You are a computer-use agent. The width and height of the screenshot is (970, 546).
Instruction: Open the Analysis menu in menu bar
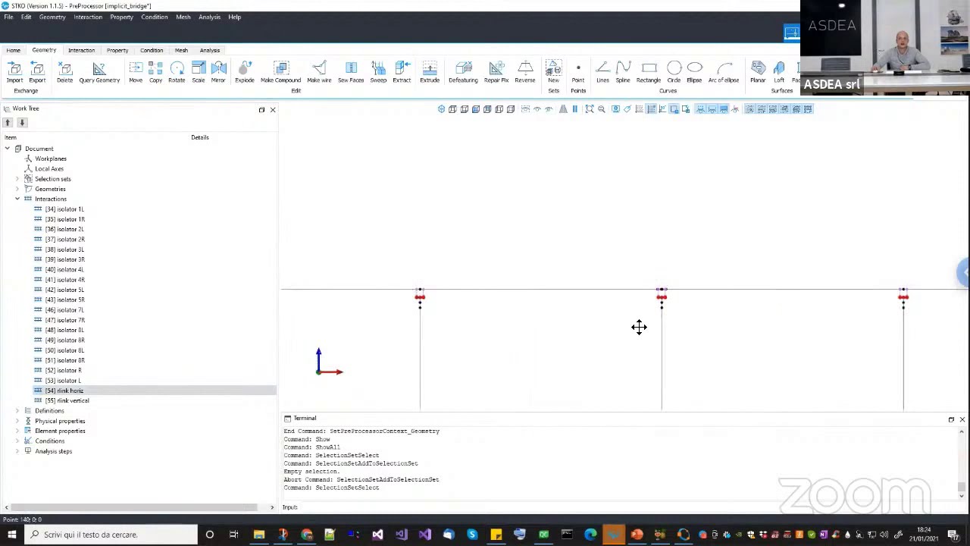tap(209, 17)
